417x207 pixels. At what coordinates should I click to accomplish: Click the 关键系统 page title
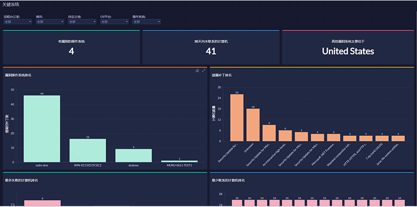click(11, 4)
